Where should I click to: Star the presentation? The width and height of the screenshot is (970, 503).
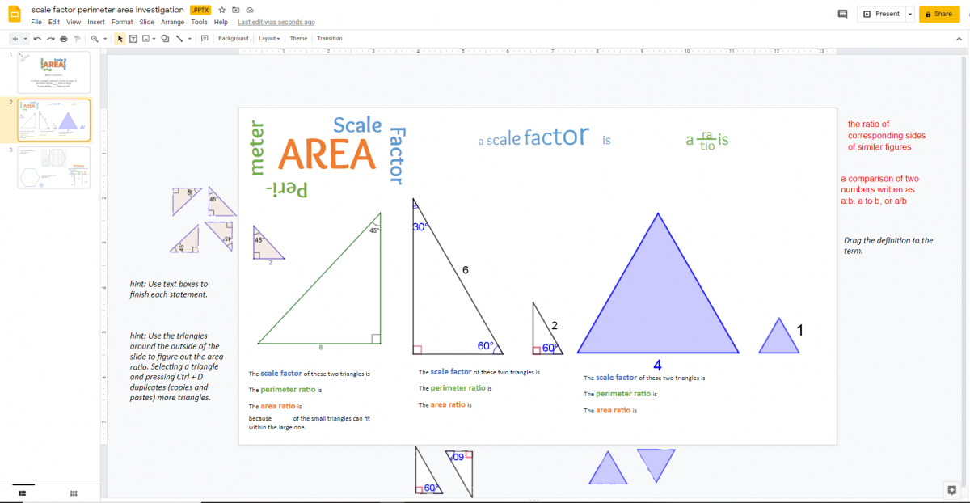[220, 10]
